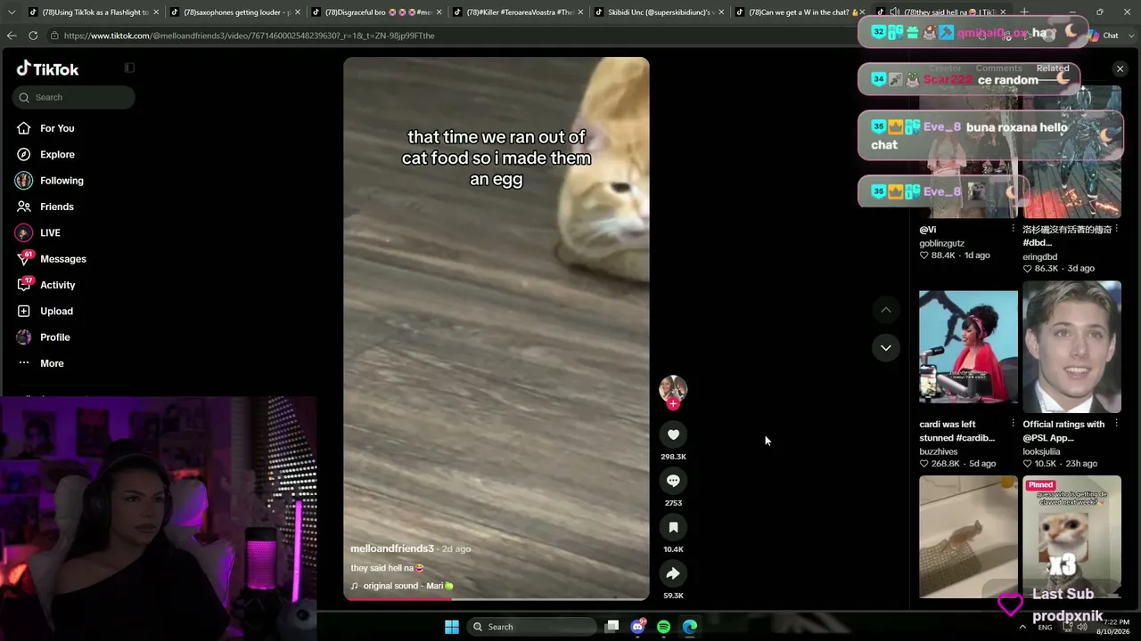Select 'Using TikTok as a Flashlight' browser tab

[94, 12]
